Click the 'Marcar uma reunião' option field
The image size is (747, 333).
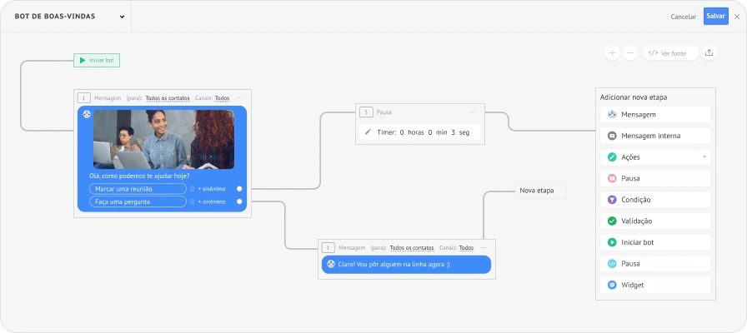[x=138, y=189]
